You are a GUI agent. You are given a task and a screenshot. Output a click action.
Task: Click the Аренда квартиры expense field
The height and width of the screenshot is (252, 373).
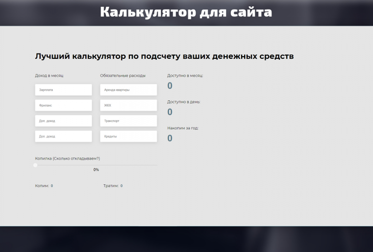tap(128, 90)
